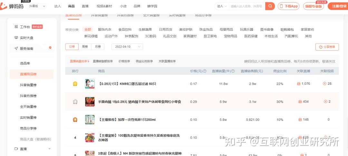The image size is (348, 156).
Task: Click gold first-place rank medal
Action: pos(75,84)
